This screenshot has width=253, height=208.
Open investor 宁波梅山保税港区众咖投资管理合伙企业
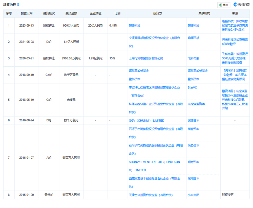(154, 92)
